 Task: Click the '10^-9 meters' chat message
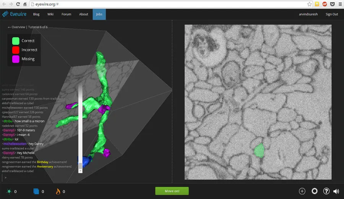pos(26,130)
